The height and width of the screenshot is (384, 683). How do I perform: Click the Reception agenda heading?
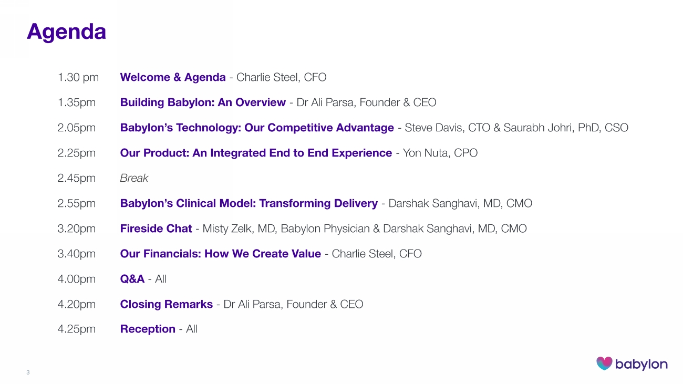pos(148,329)
